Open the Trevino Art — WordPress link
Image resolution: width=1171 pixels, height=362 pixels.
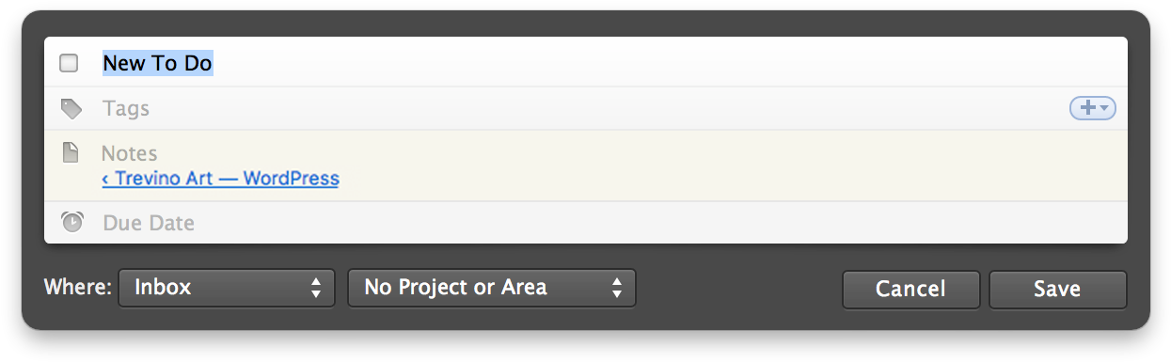point(221,178)
